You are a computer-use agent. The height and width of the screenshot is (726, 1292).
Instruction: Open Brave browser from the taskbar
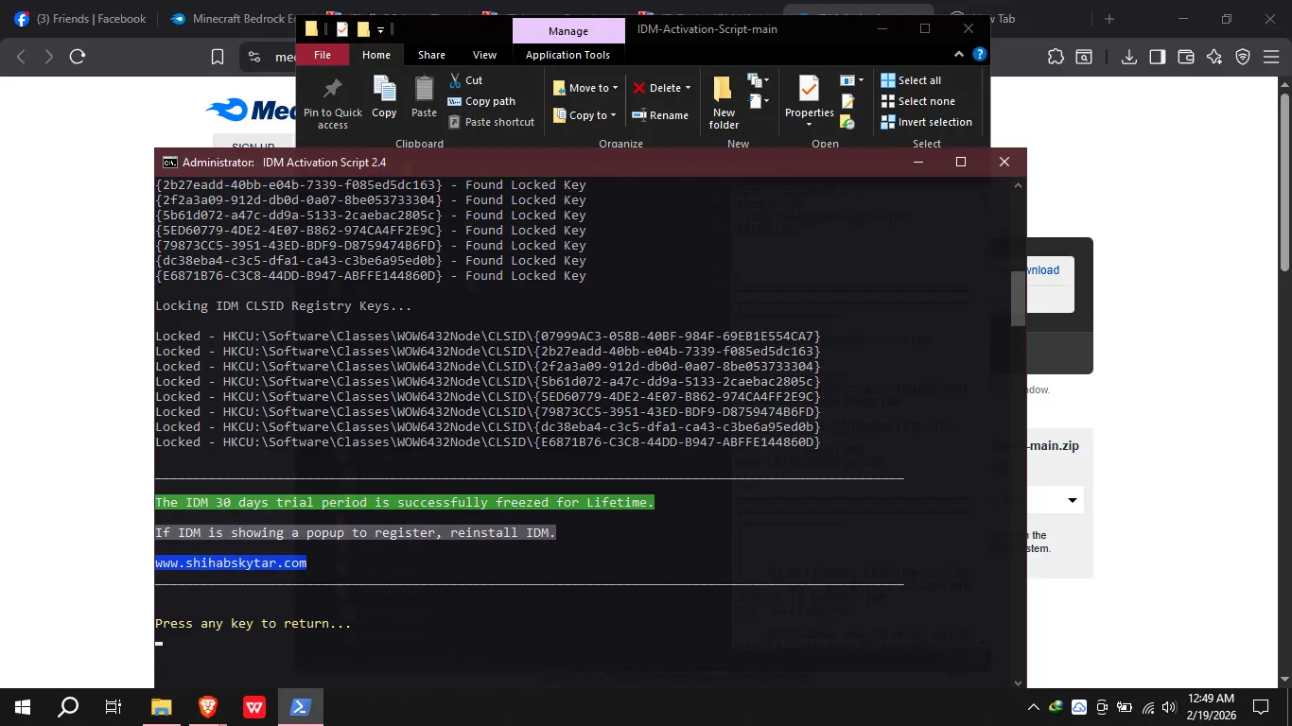tap(207, 706)
